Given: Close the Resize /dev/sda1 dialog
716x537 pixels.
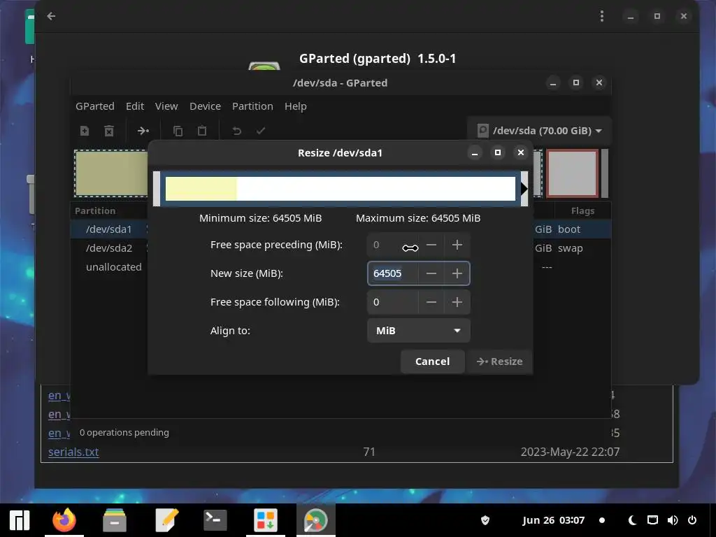Looking at the screenshot, I should tap(520, 152).
